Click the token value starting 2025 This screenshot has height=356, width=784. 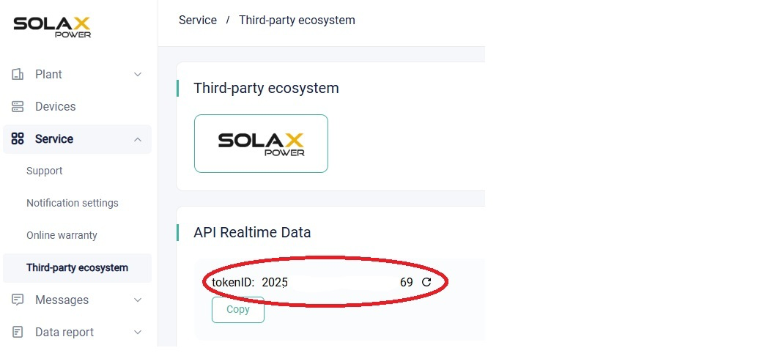[x=275, y=283]
